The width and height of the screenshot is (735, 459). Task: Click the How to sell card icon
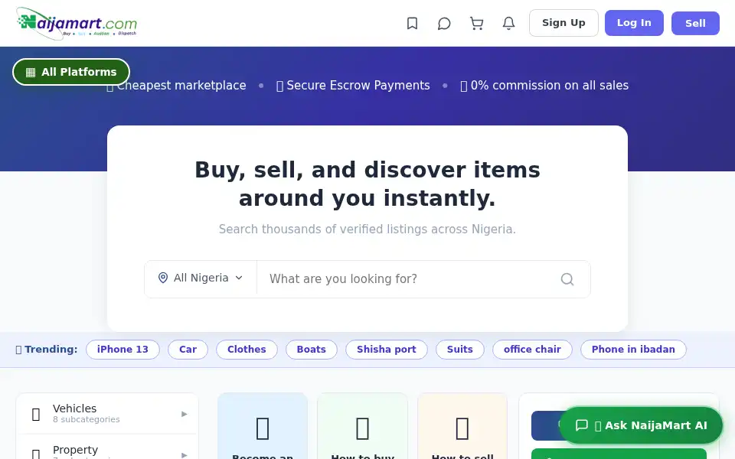click(462, 428)
